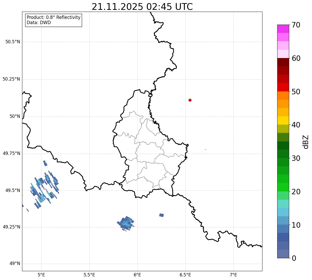Click the 49°N latitude label
The width and height of the screenshot is (312, 280).
coord(15,263)
